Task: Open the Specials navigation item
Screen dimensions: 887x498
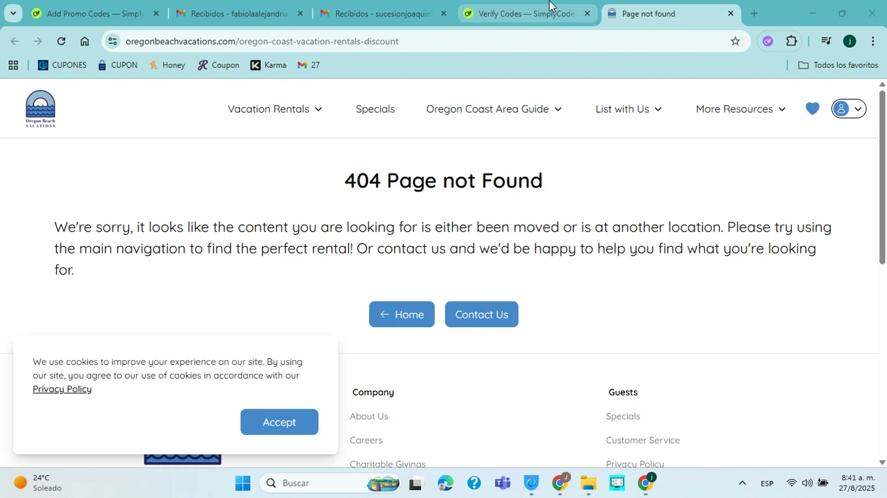Action: tap(375, 109)
